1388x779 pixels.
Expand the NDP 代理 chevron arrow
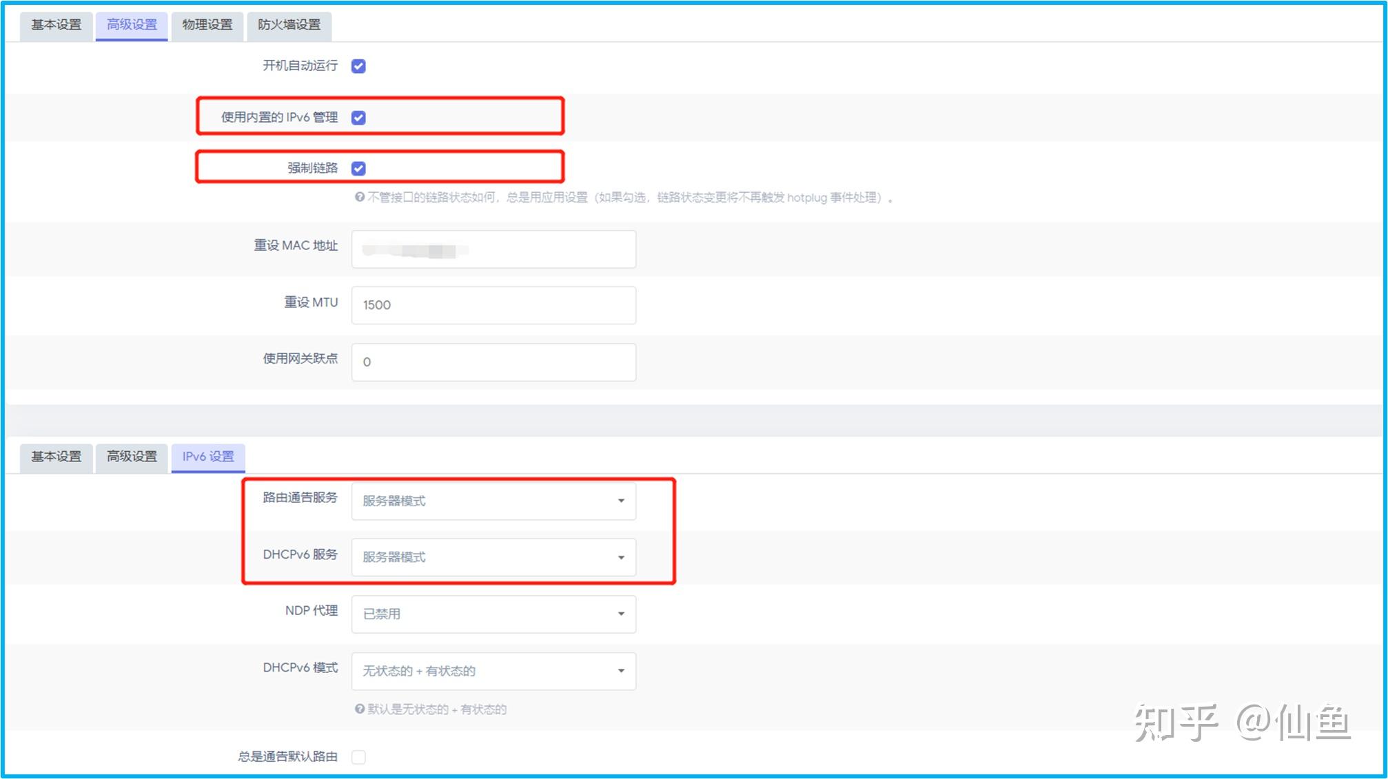tap(621, 614)
